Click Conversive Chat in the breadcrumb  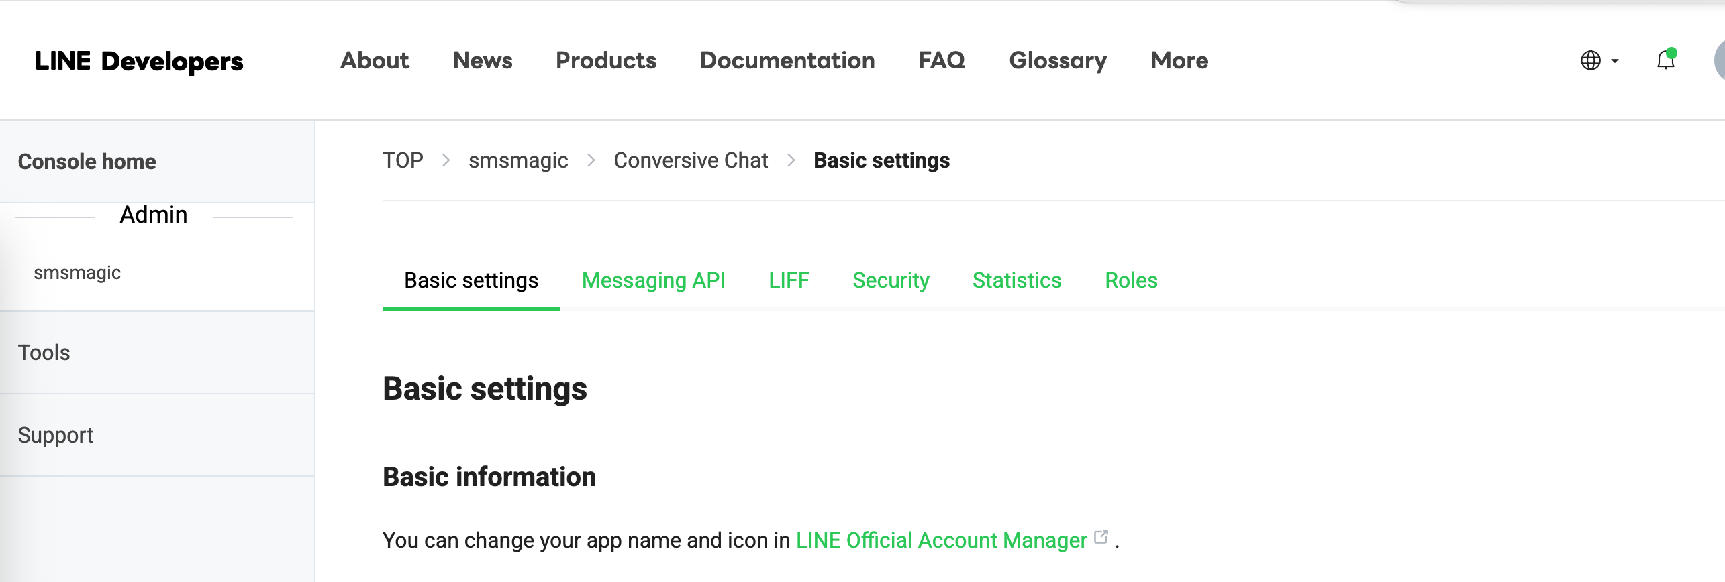[691, 160]
